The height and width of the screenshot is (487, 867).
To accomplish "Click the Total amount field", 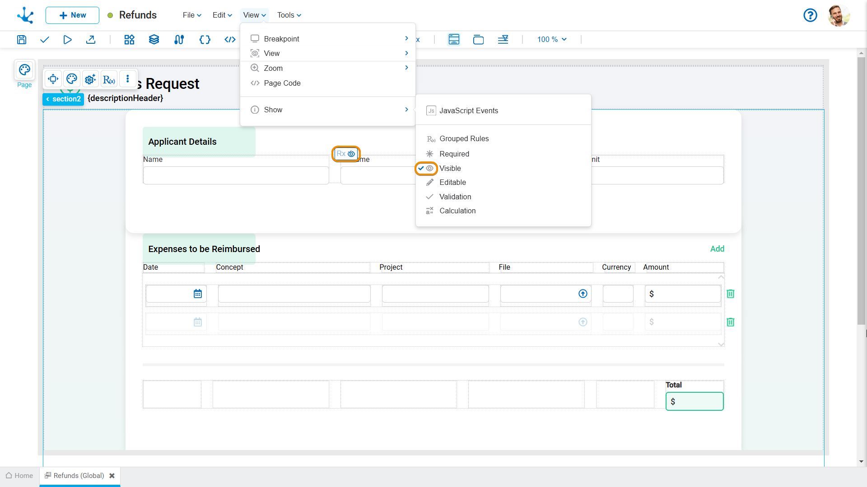I will (695, 401).
